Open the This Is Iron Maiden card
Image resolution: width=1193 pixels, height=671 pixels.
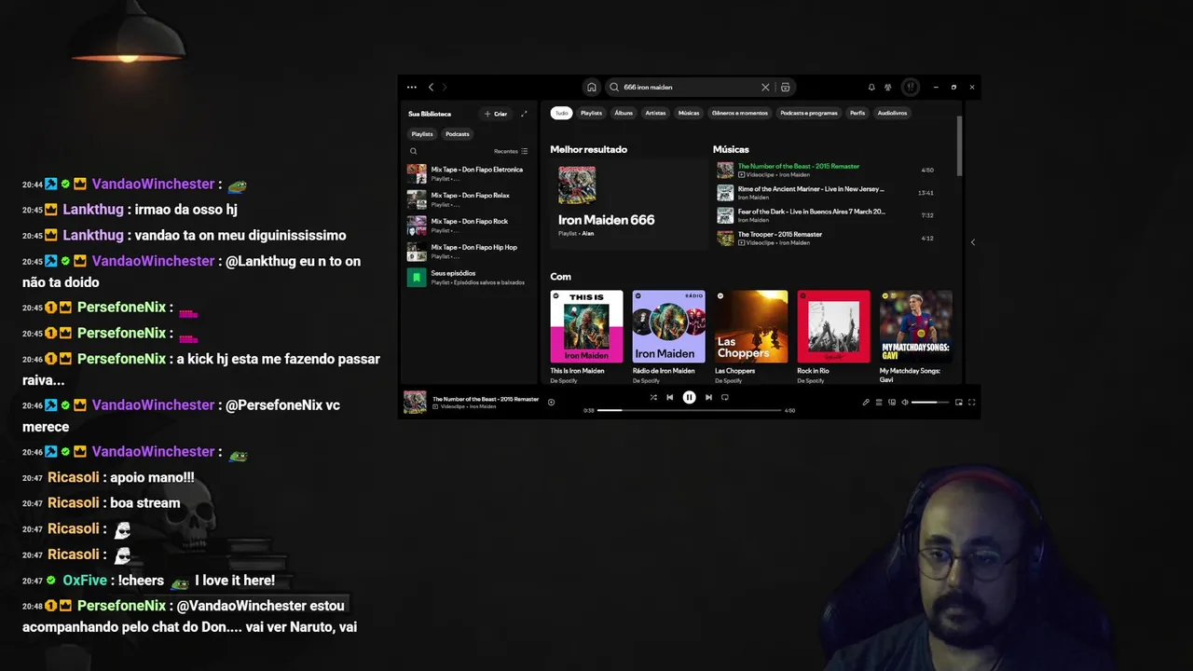[x=586, y=337]
